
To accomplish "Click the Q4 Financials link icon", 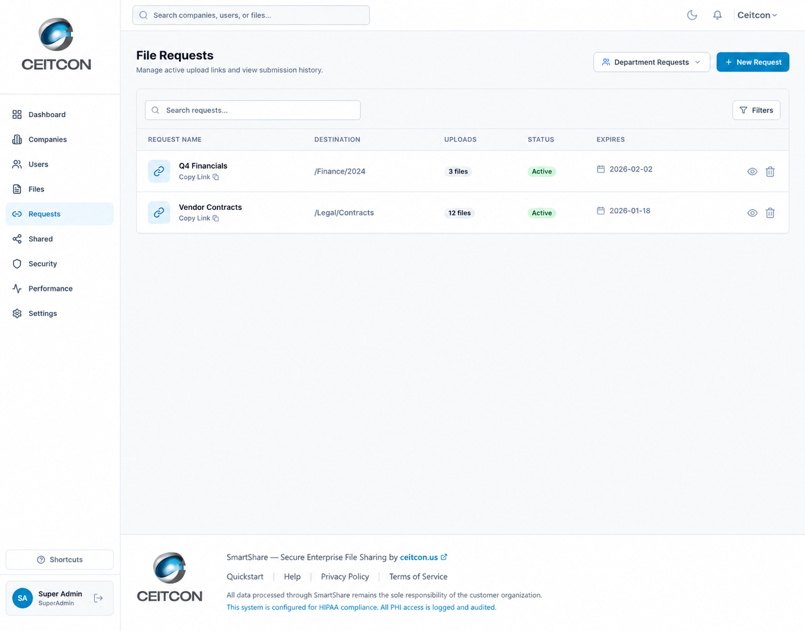I will point(159,171).
